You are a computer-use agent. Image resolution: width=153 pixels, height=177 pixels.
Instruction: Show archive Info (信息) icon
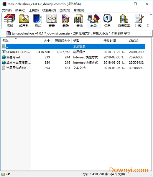107,21
